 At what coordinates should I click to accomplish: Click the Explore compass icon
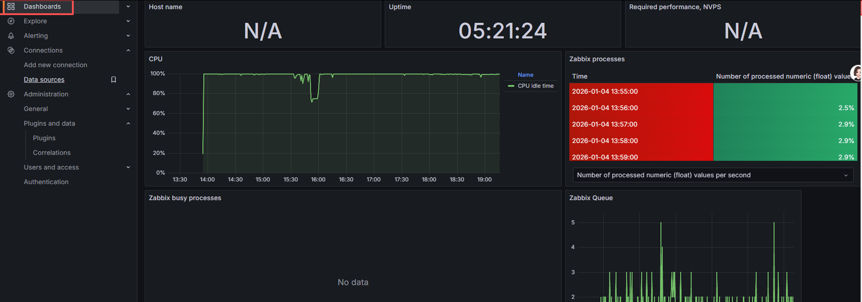click(11, 21)
